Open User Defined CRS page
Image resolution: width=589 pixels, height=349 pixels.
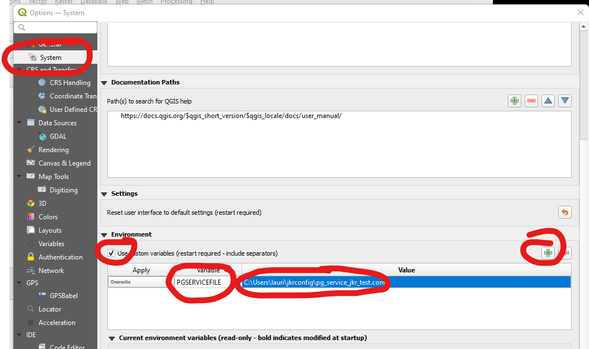click(x=73, y=110)
